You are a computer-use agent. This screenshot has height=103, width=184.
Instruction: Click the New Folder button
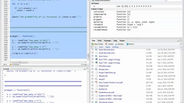pos(97,44)
